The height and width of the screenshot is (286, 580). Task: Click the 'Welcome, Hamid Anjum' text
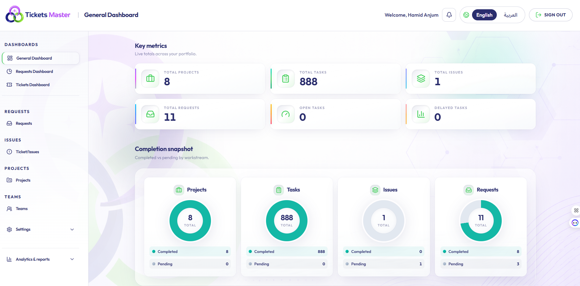(x=411, y=15)
